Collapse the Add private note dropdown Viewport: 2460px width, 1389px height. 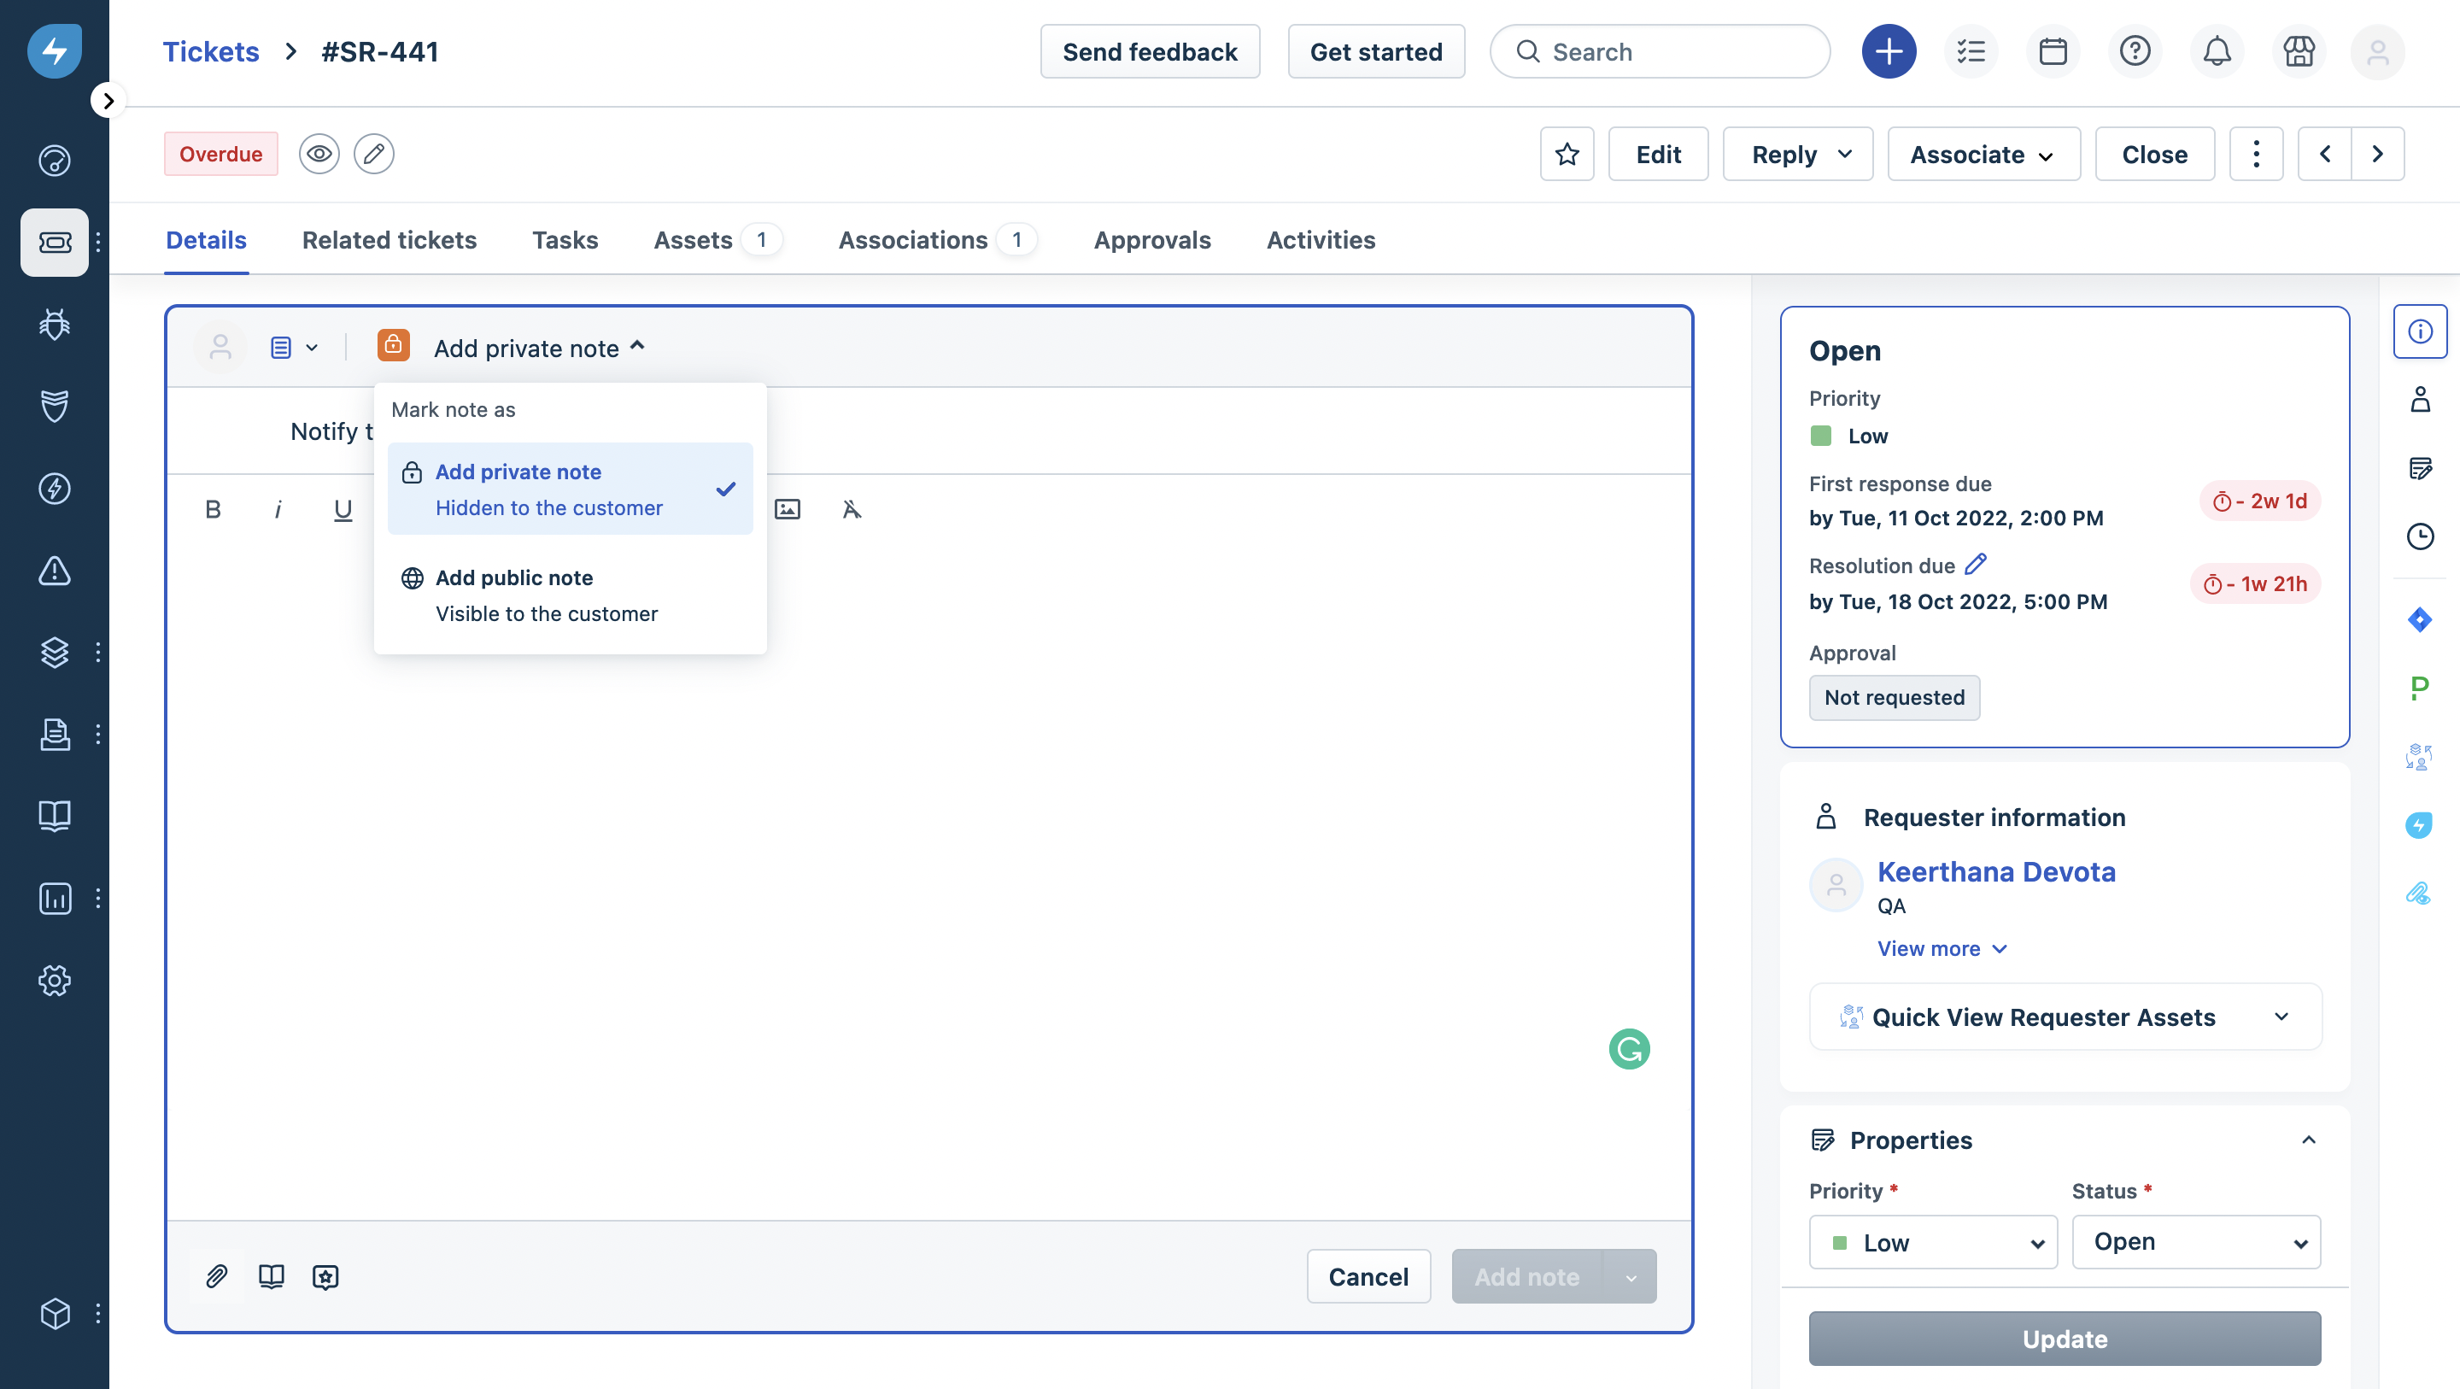click(540, 348)
